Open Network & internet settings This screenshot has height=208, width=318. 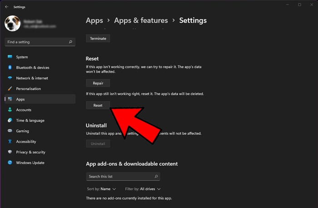click(x=40, y=78)
